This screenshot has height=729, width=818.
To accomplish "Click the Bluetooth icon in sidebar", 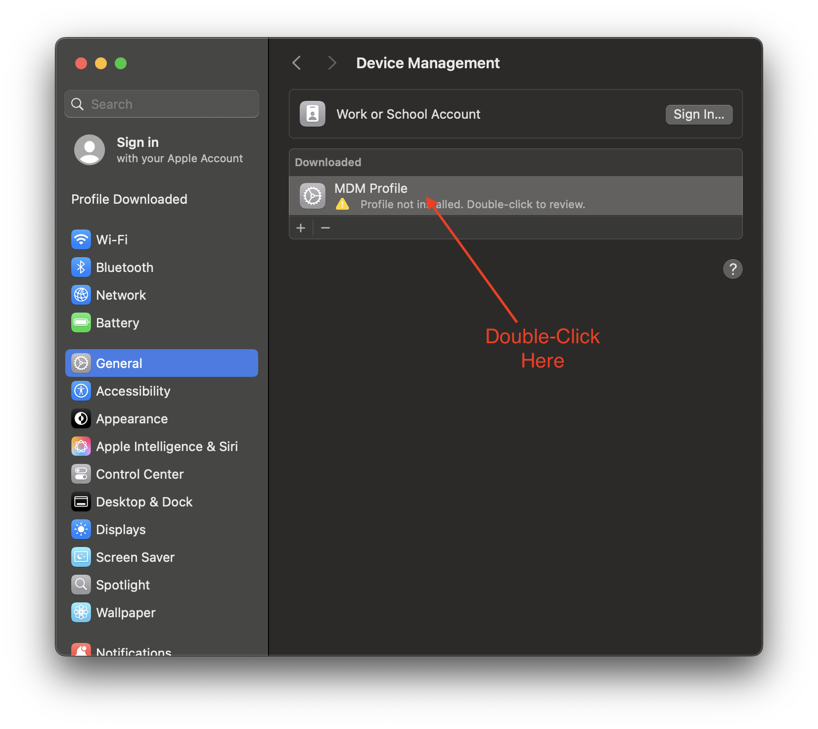I will pos(81,268).
